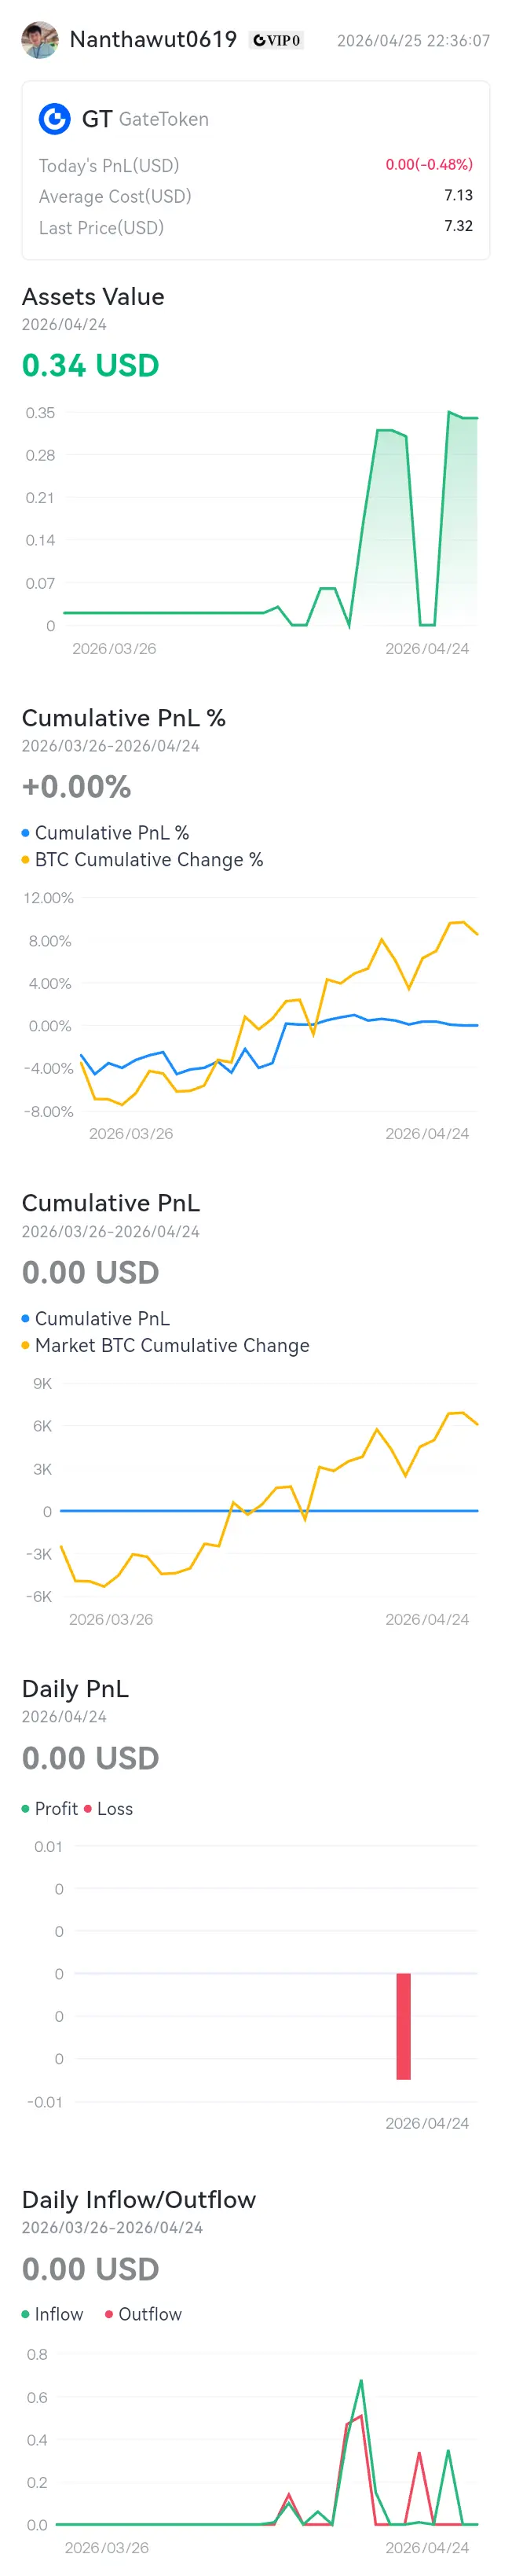The width and height of the screenshot is (512, 2576).
Task: Click the GateToken GT coin logo
Action: pyautogui.click(x=55, y=119)
